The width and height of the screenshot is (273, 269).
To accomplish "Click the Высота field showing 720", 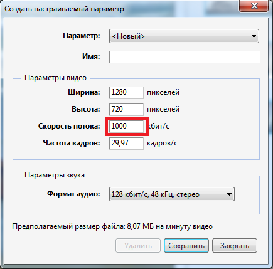I will [126, 110].
